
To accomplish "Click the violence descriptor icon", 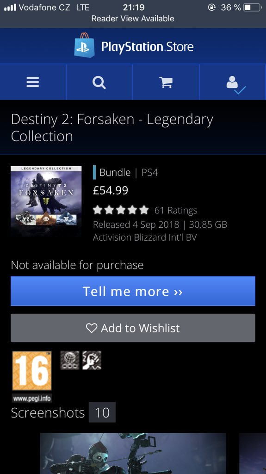I will (x=92, y=360).
